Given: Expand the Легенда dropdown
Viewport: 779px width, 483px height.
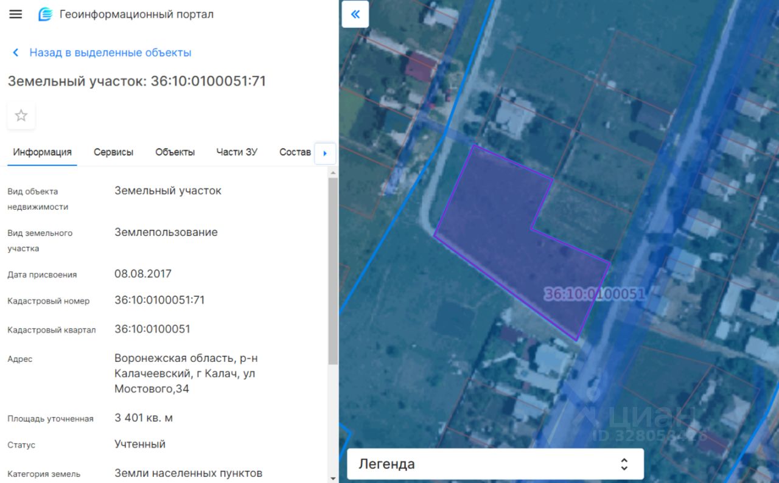Looking at the screenshot, I should click(495, 464).
